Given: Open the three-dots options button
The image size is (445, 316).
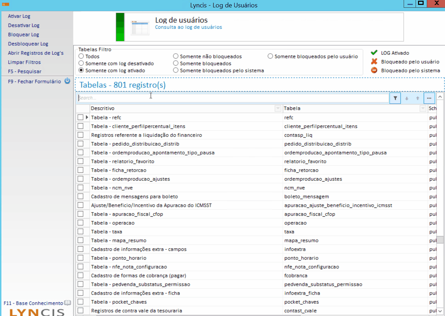Looking at the screenshot, I should (429, 98).
